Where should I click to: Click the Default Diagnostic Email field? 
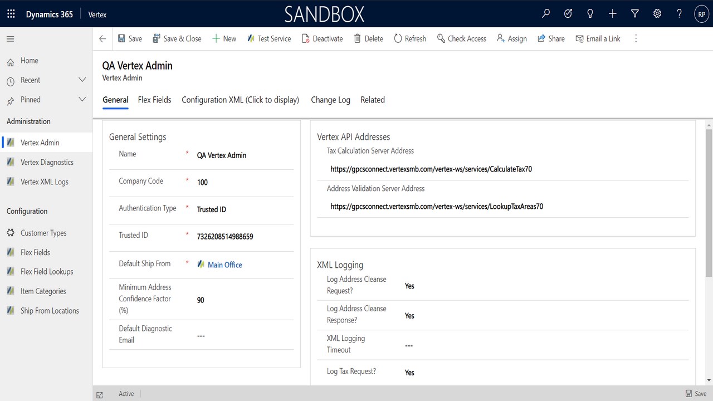coord(244,336)
